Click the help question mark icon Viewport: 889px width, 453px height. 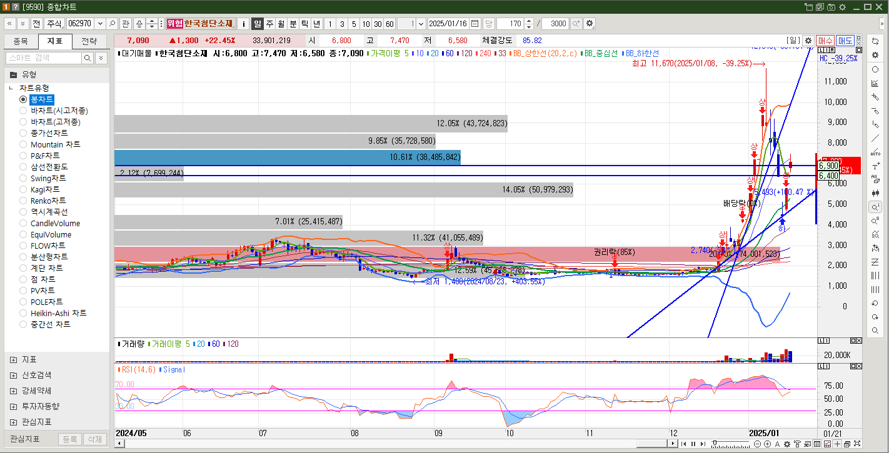16,7
